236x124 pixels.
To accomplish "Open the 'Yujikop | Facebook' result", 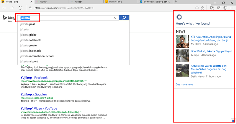I will pyautogui.click(x=34, y=78).
